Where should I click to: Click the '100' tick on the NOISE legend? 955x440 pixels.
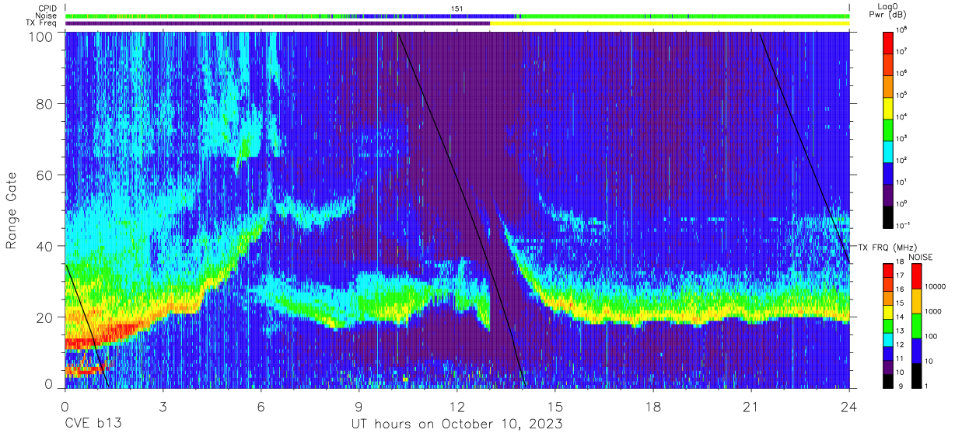coord(932,337)
